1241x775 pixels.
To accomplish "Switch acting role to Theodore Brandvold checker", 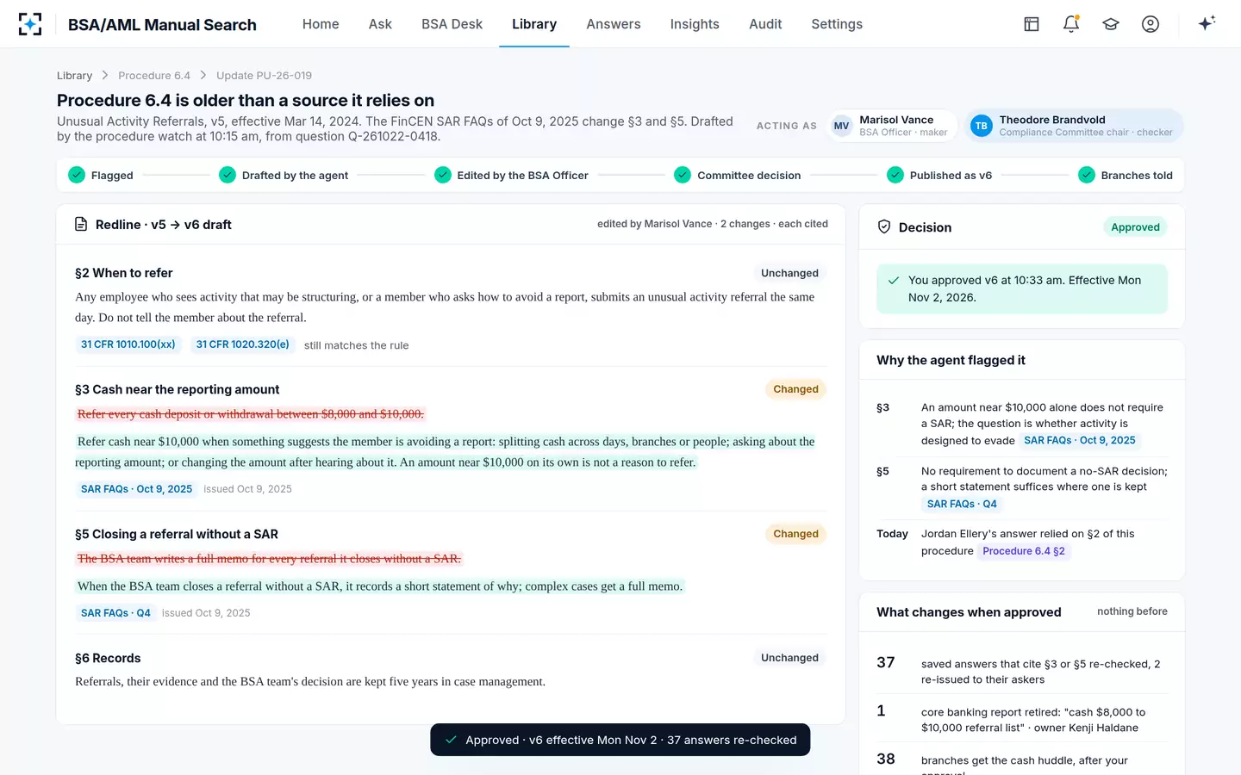I will tap(1073, 126).
